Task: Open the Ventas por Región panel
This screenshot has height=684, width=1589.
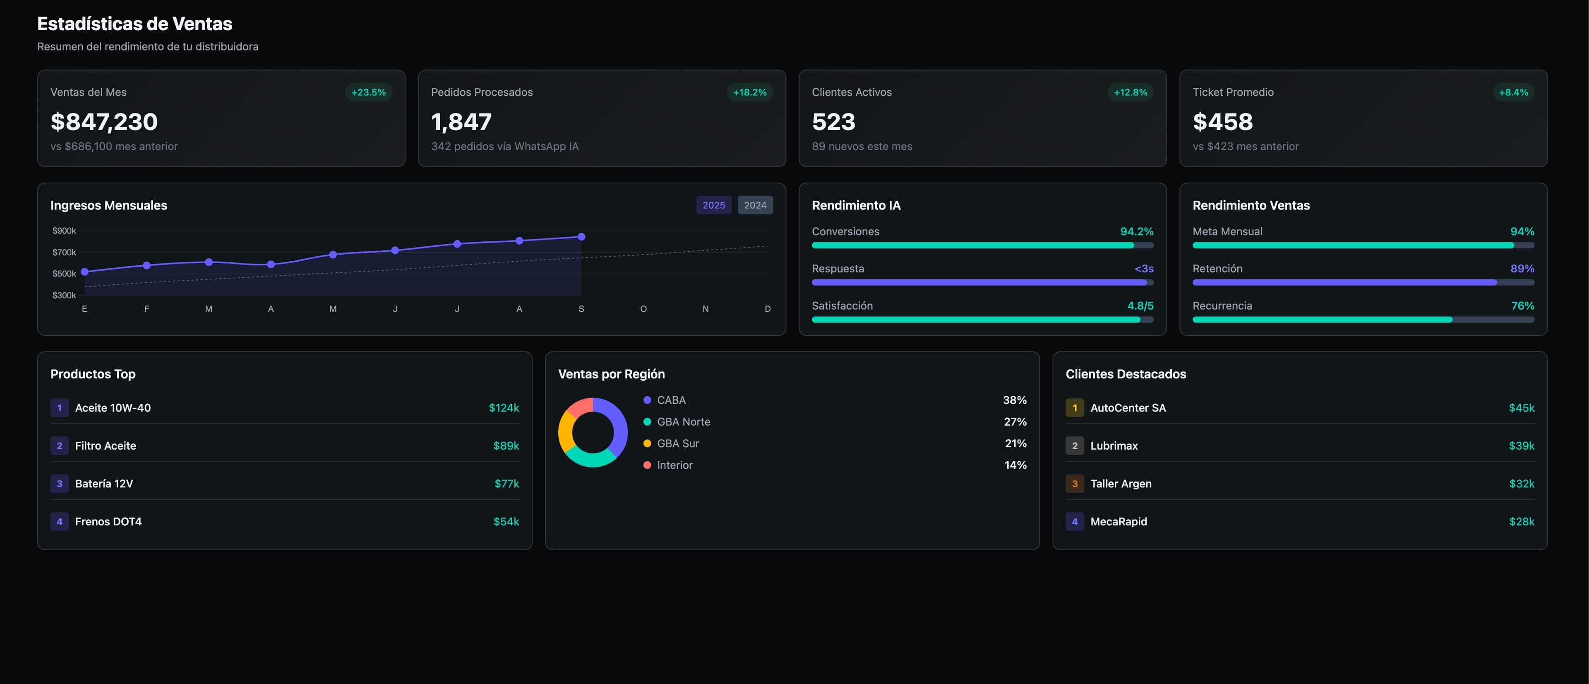Action: pos(611,374)
